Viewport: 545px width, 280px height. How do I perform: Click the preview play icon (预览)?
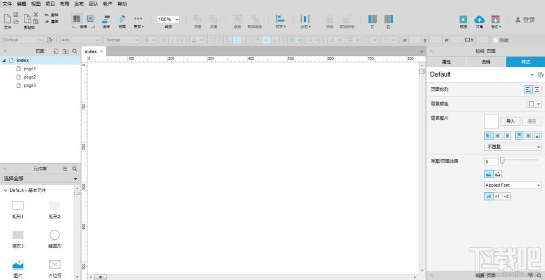(463, 20)
